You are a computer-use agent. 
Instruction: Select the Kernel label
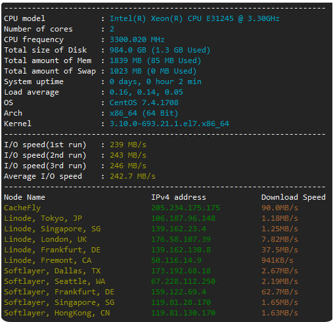click(x=18, y=124)
